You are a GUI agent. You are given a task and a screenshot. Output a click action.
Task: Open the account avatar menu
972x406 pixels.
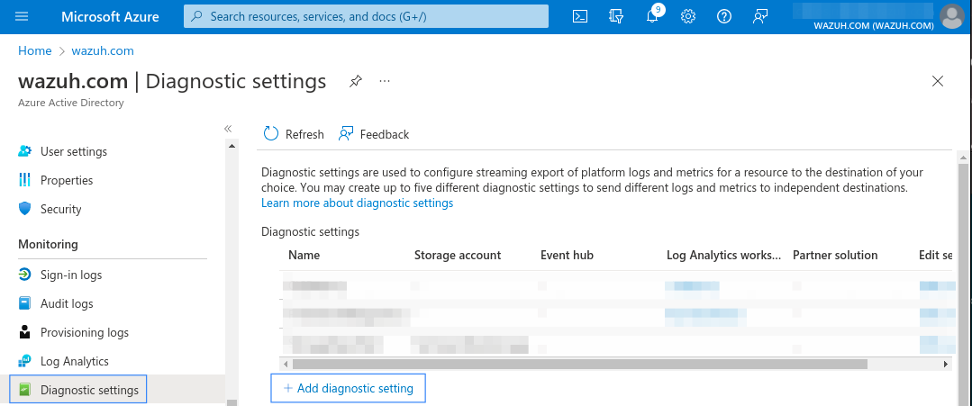[x=951, y=17]
